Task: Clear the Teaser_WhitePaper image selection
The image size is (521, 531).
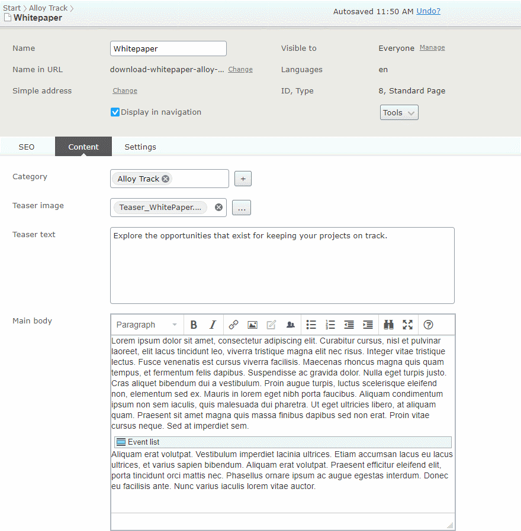Action: [218, 207]
